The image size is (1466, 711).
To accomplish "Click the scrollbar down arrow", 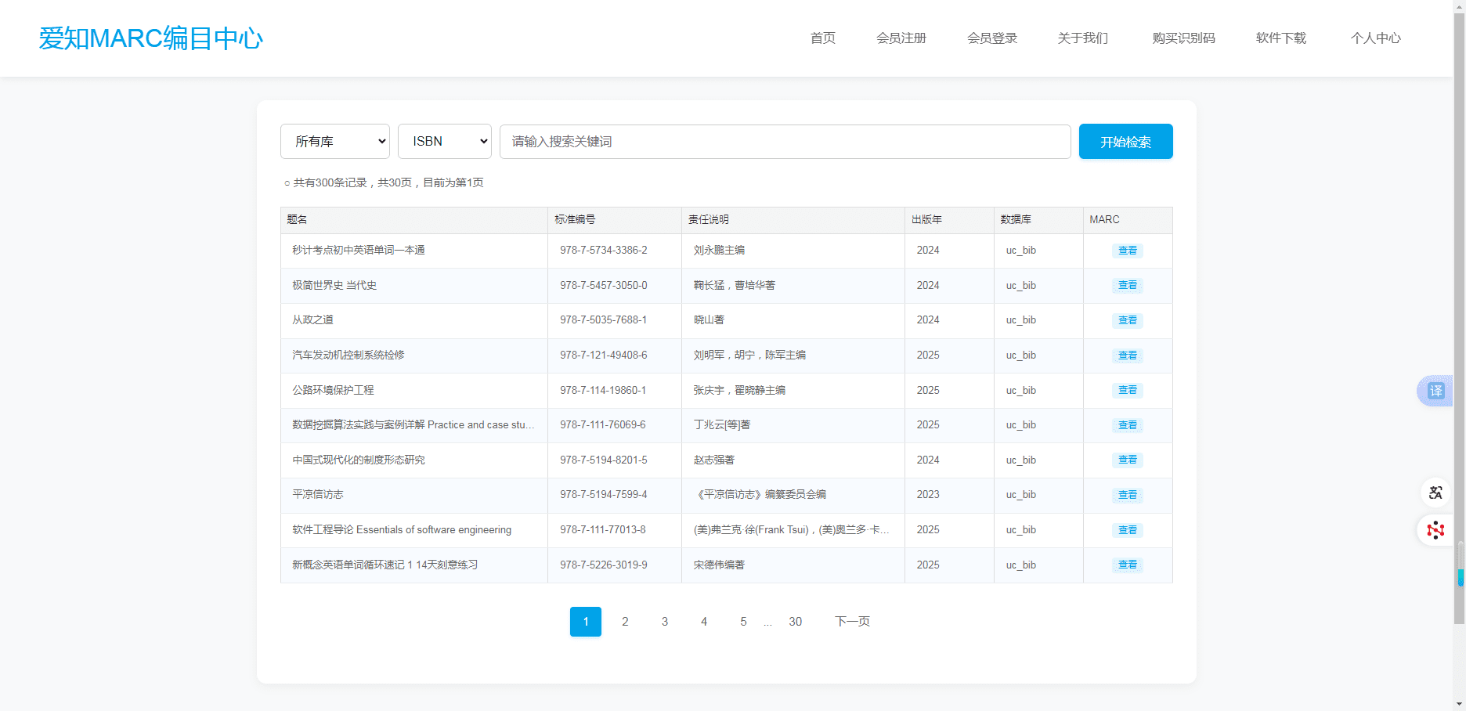I will pos(1460,704).
